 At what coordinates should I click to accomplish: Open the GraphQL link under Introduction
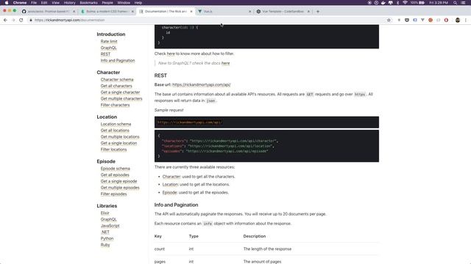point(108,48)
